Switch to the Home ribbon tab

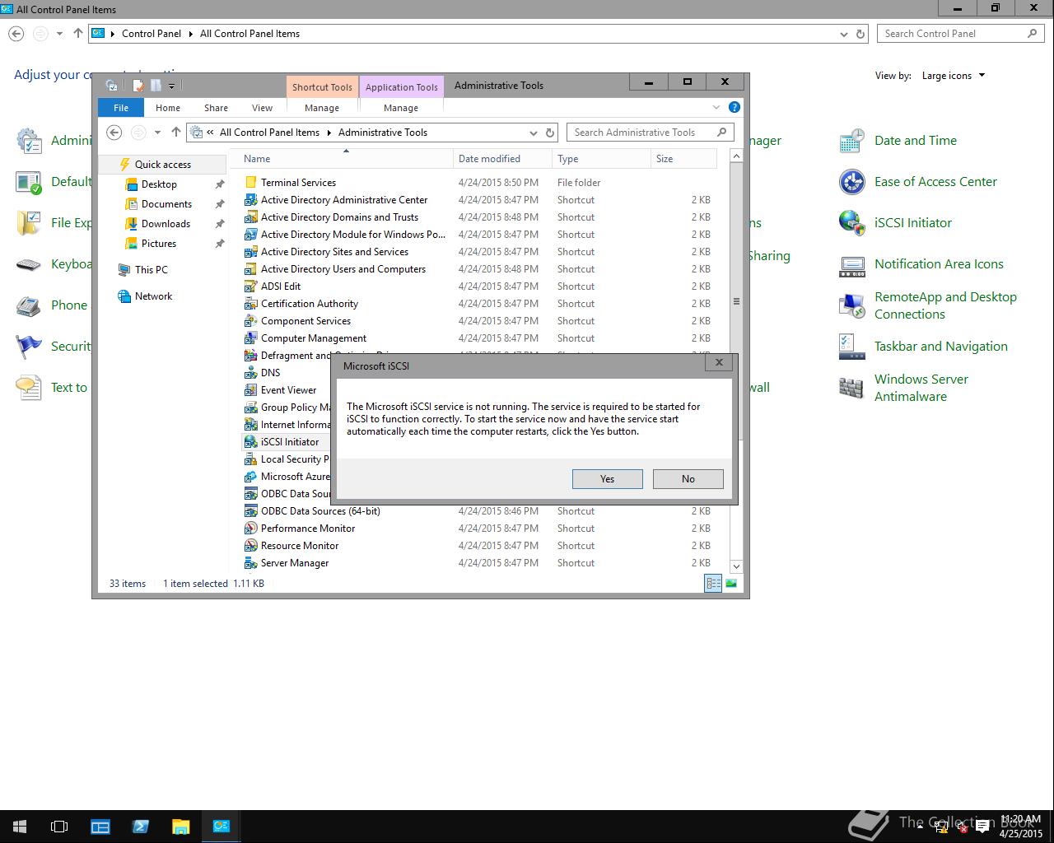tap(168, 108)
